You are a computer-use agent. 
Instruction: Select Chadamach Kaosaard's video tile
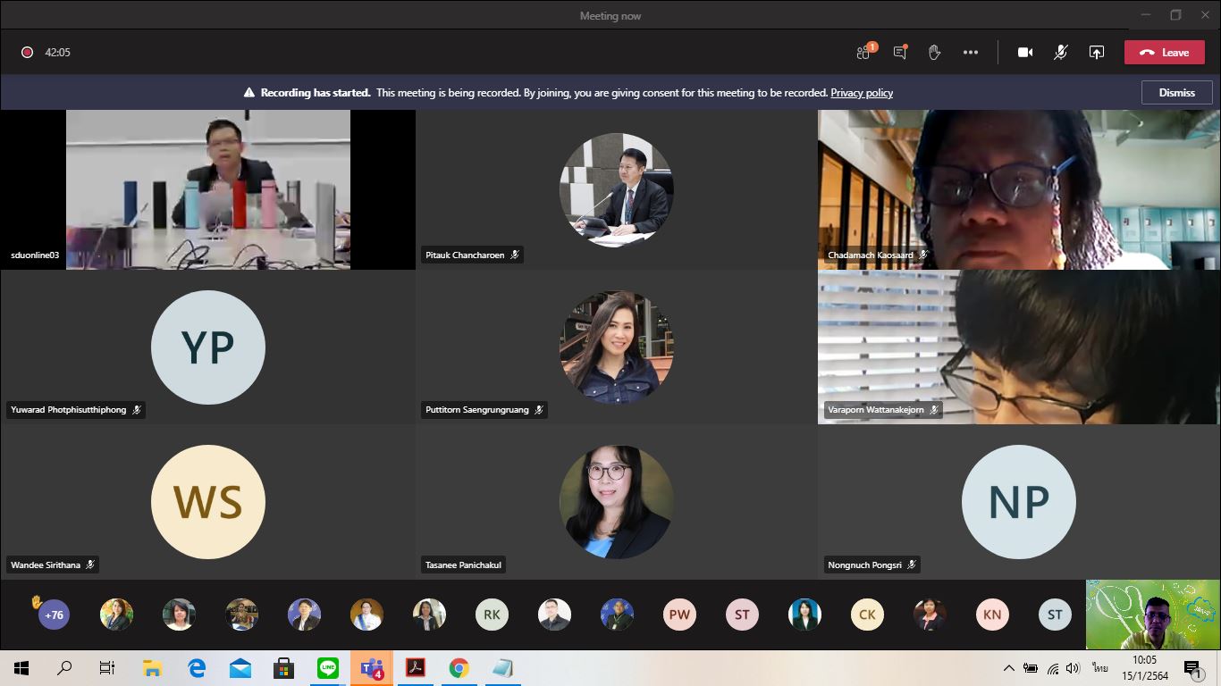point(1019,189)
